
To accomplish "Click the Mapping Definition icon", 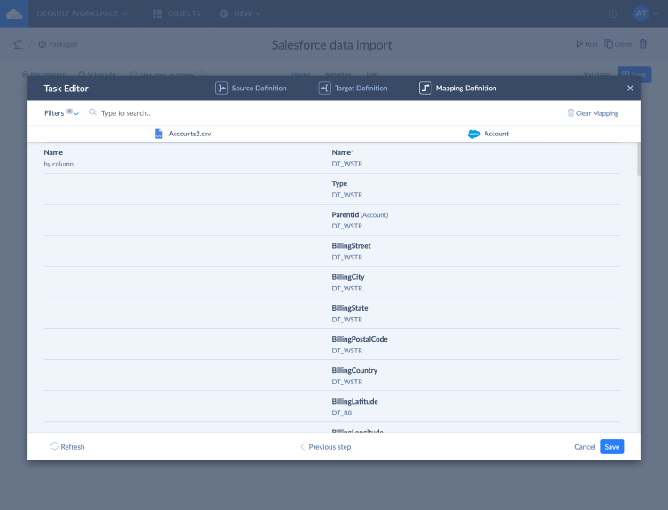I will (425, 89).
